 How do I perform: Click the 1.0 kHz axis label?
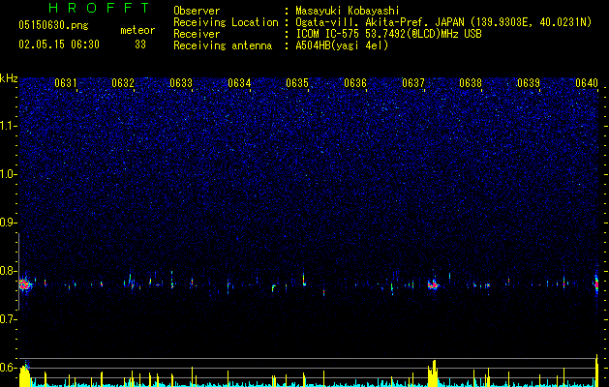tap(9, 175)
